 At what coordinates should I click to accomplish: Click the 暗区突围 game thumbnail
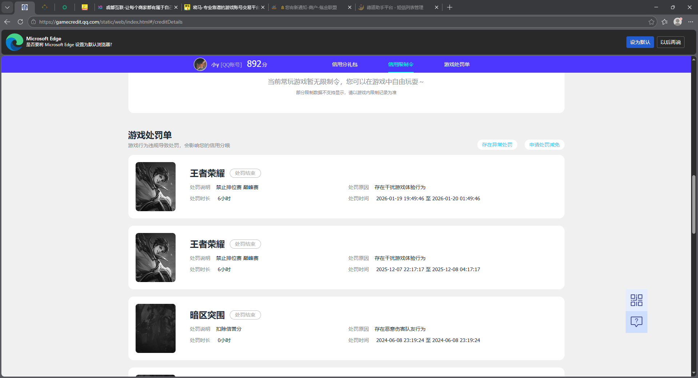click(156, 328)
